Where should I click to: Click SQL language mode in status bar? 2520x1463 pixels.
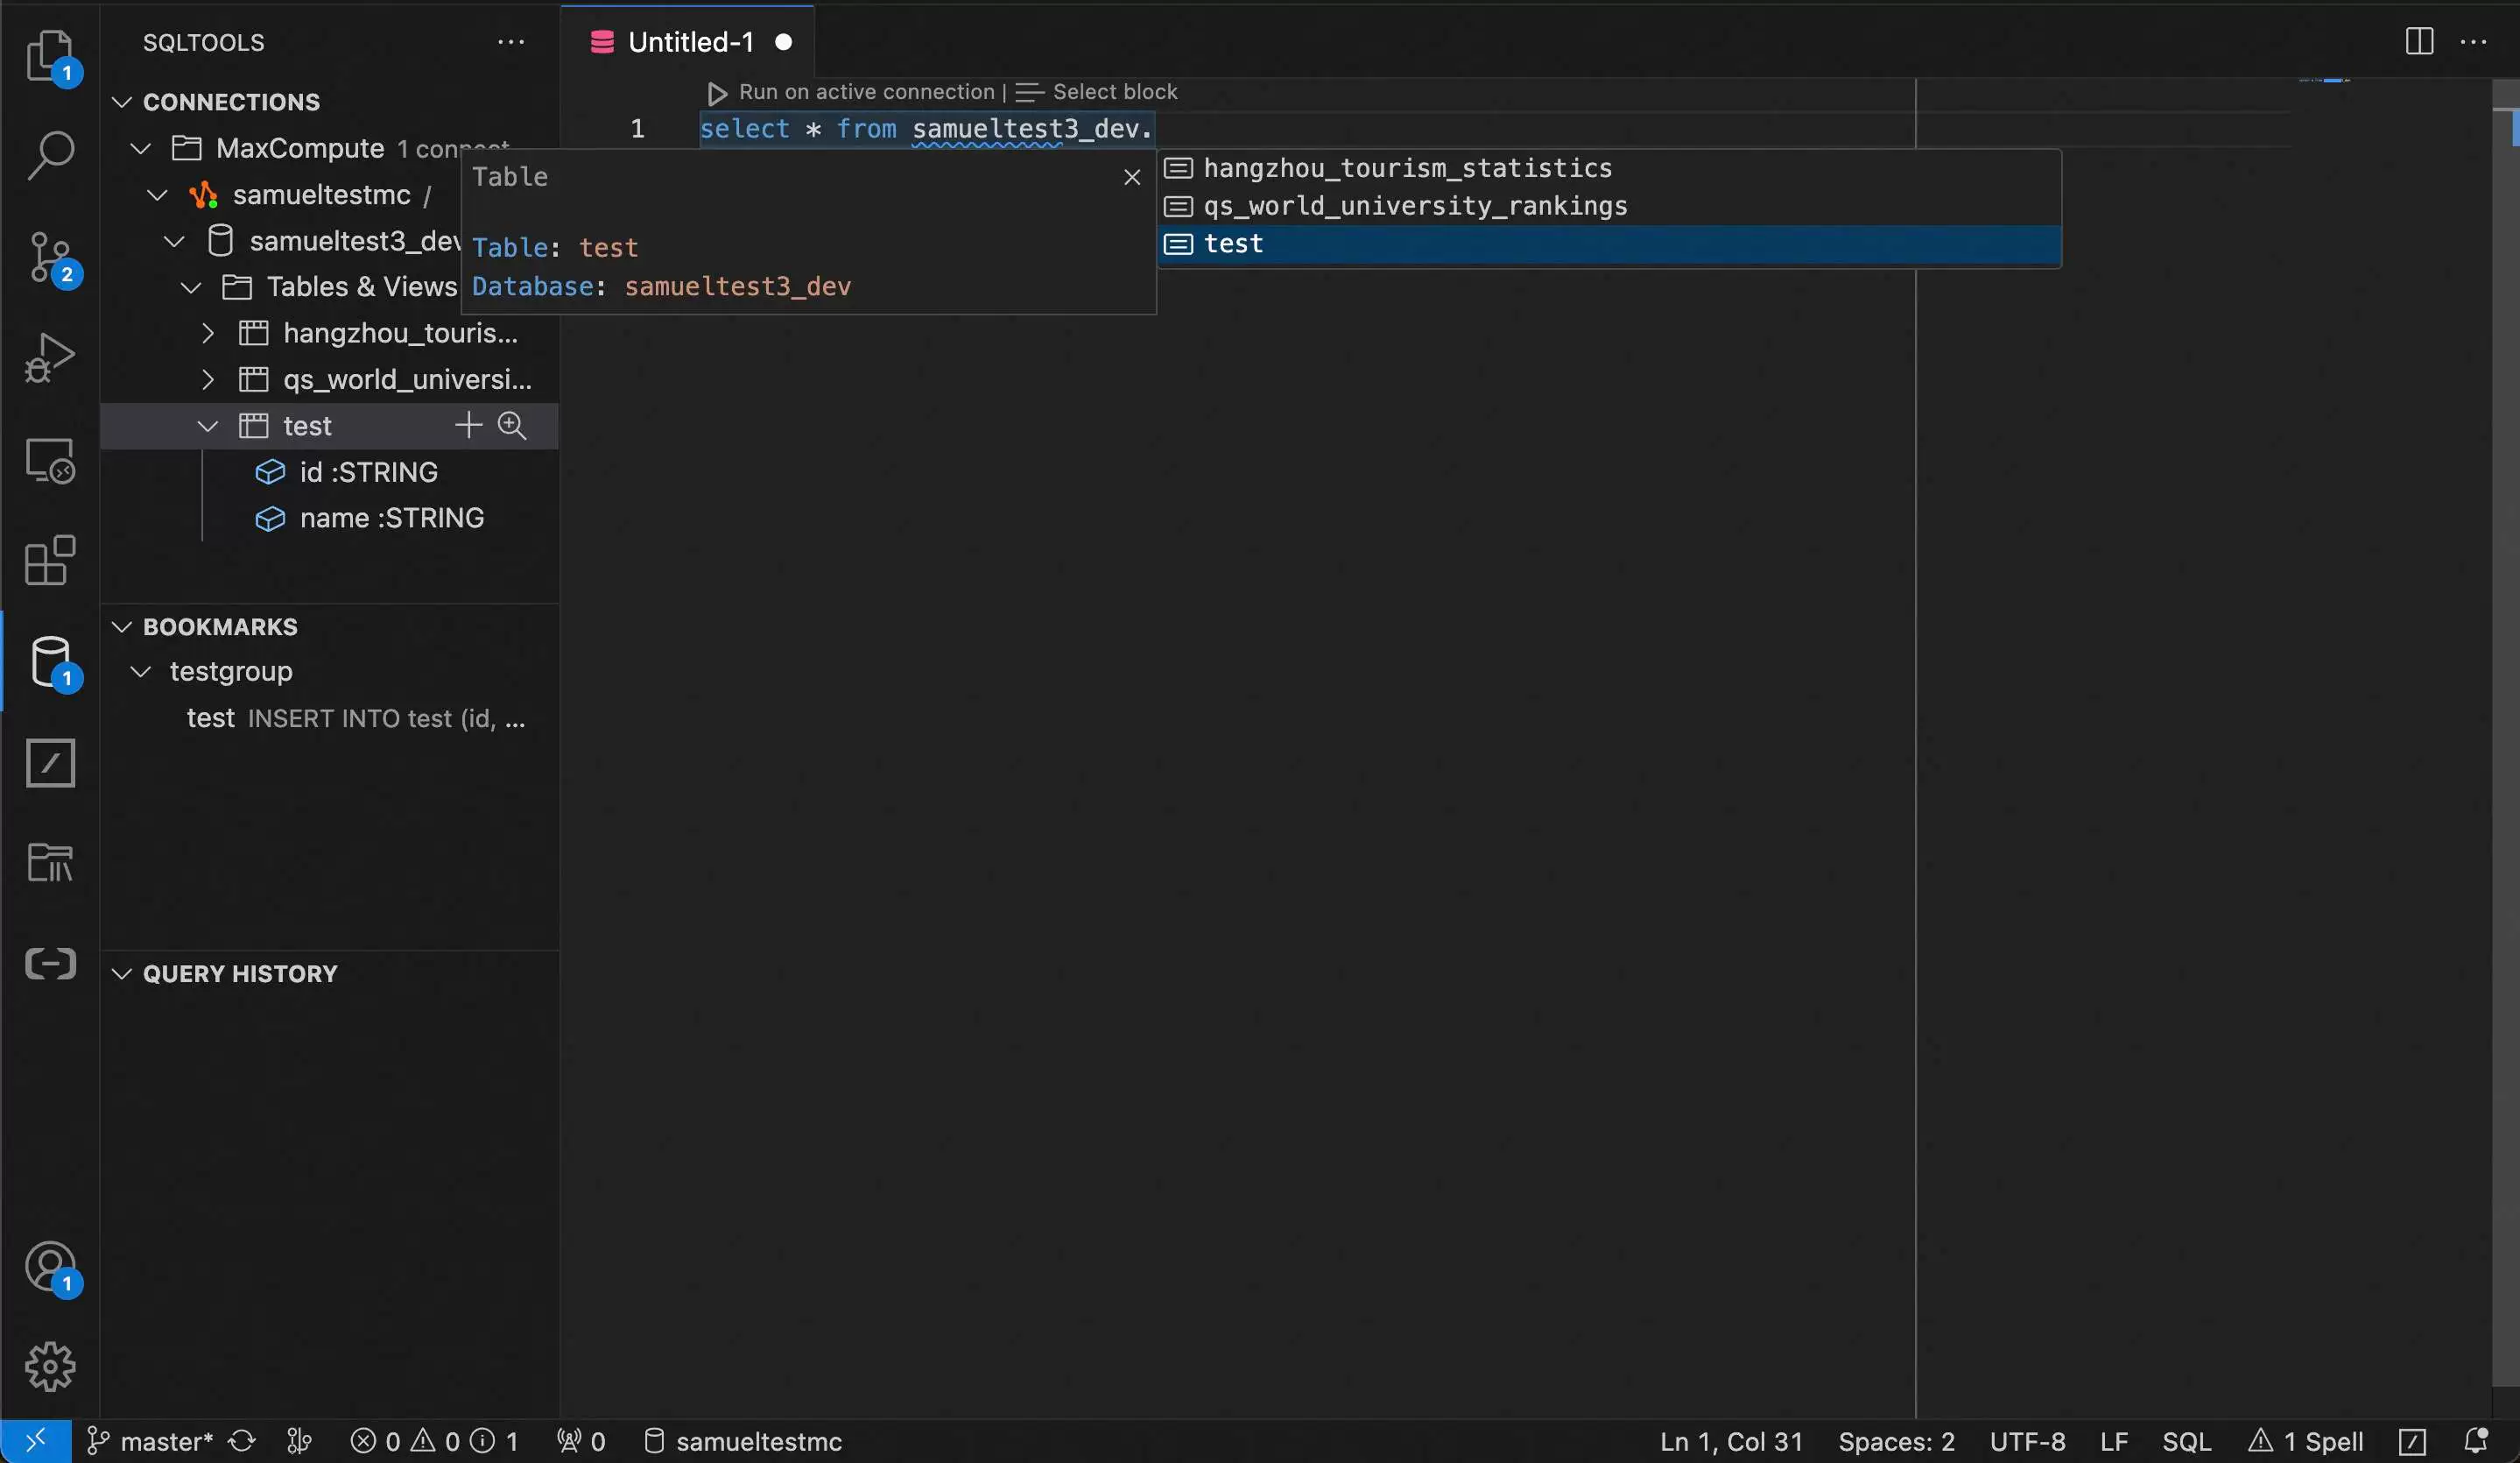tap(2186, 1441)
